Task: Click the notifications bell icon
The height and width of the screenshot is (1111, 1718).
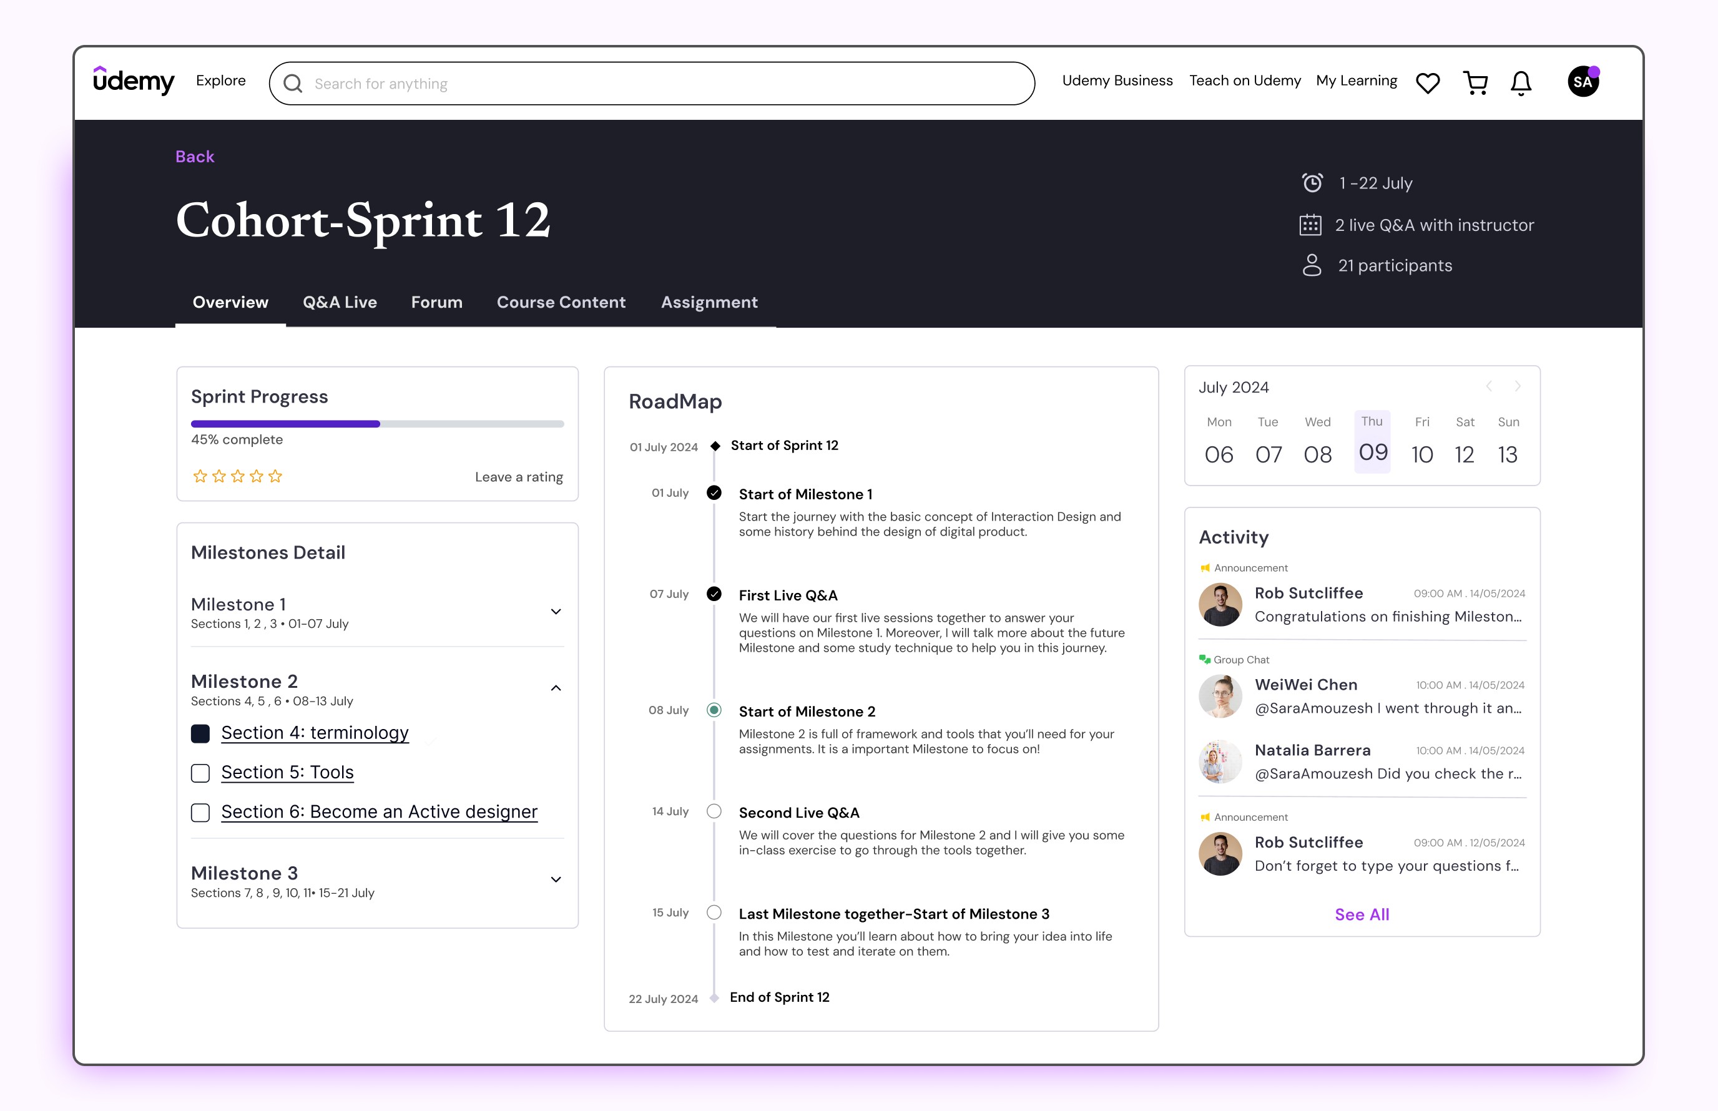Action: 1520,83
